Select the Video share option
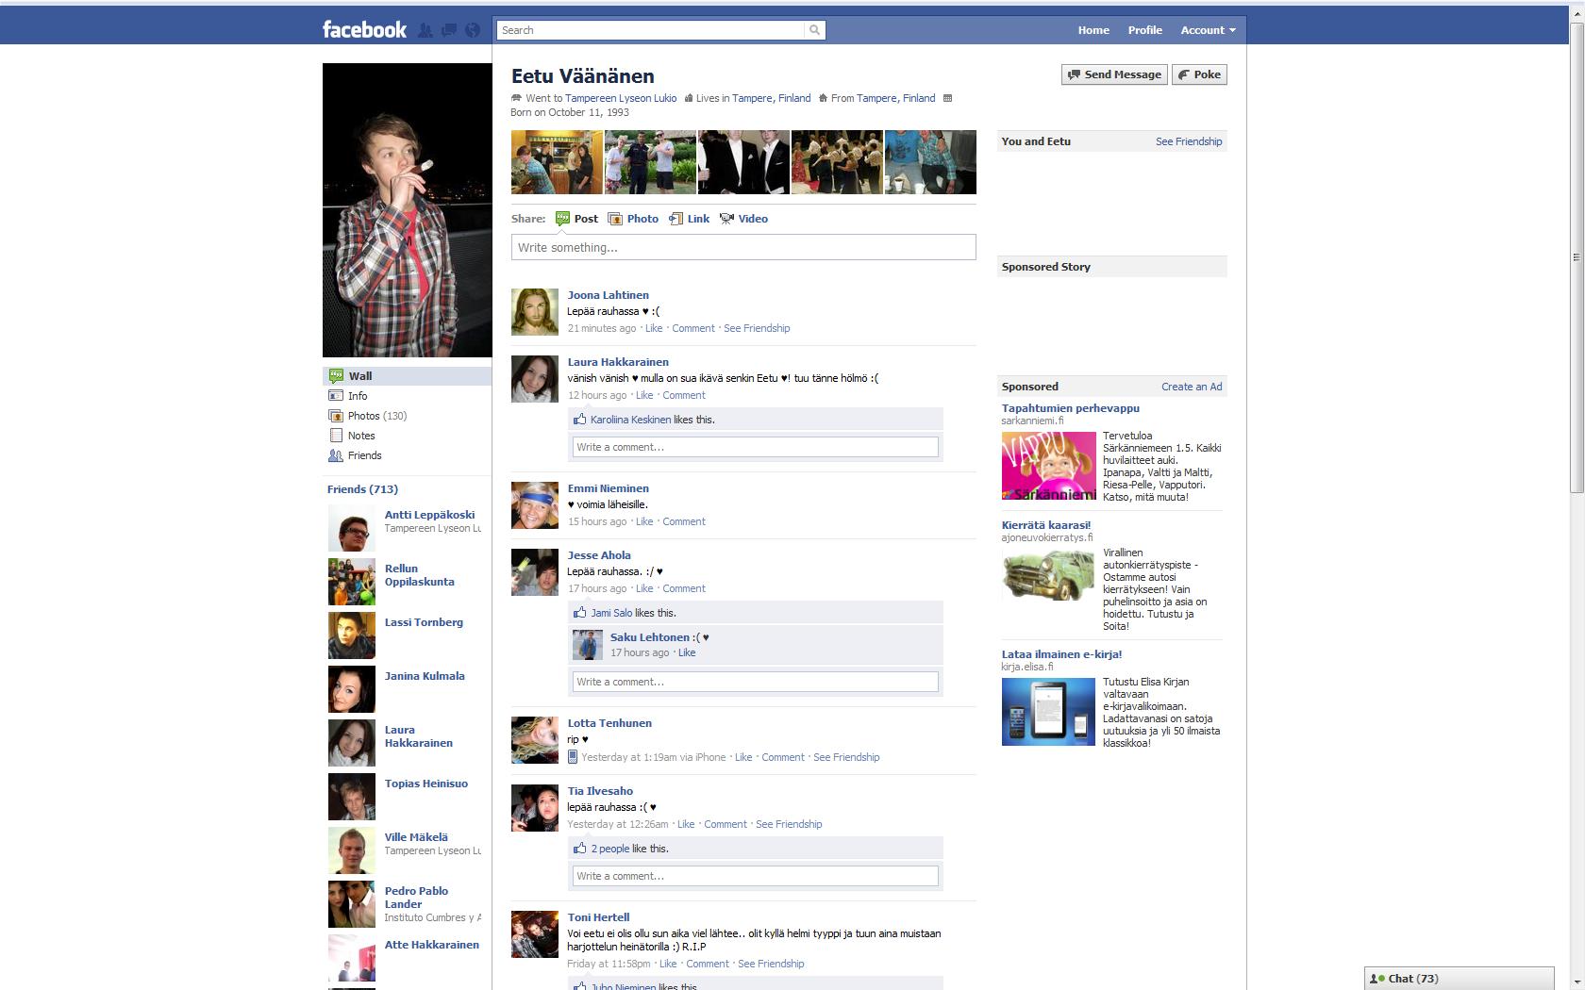This screenshot has height=990, width=1585. tap(743, 219)
